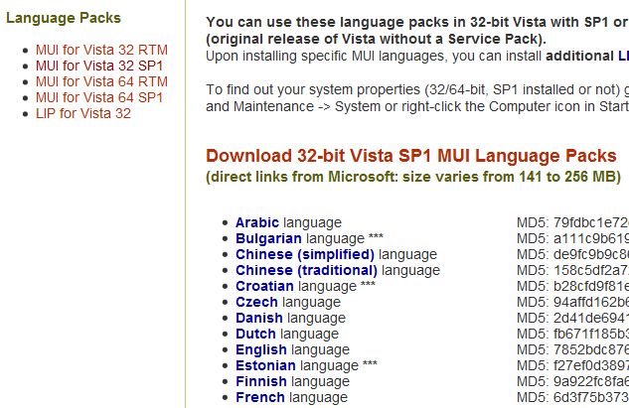This screenshot has width=629, height=408.
Task: Click the Language Packs sidebar heading
Action: click(x=64, y=18)
